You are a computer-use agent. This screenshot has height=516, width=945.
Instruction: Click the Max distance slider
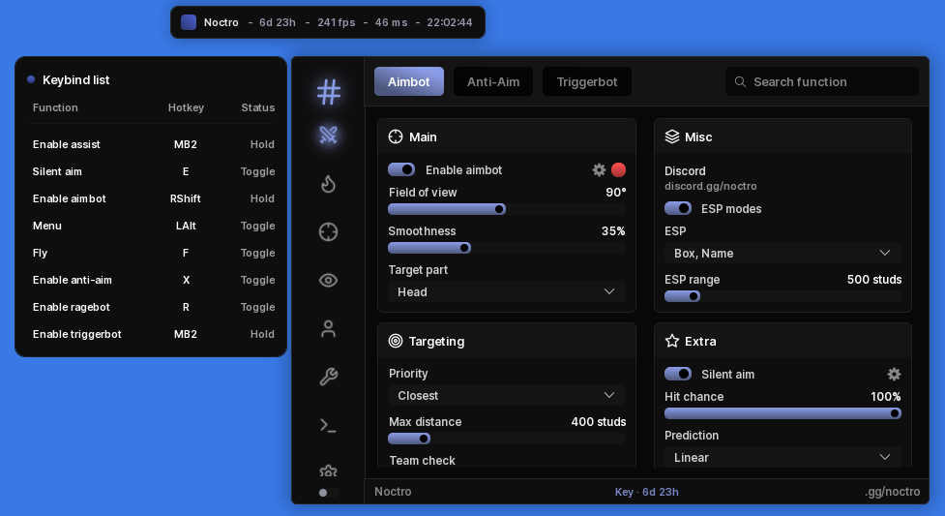[x=506, y=439]
